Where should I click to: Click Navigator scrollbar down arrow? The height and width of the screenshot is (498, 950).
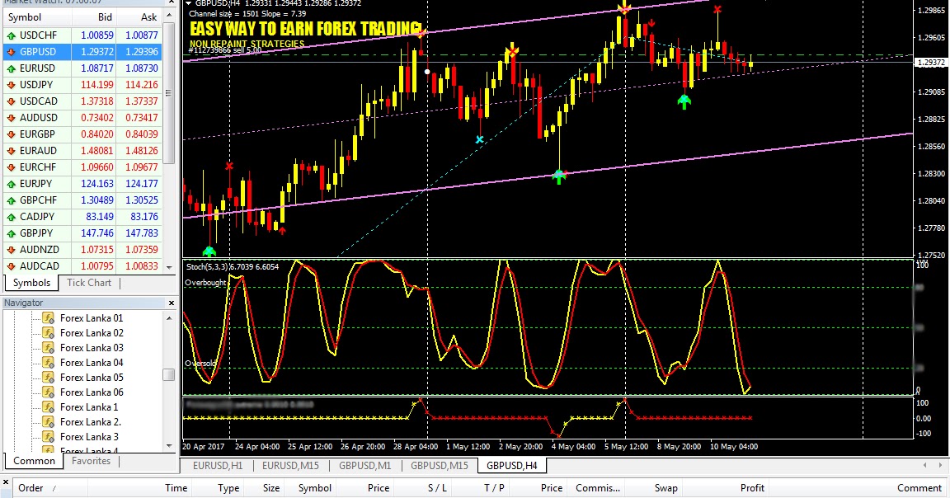[x=169, y=446]
